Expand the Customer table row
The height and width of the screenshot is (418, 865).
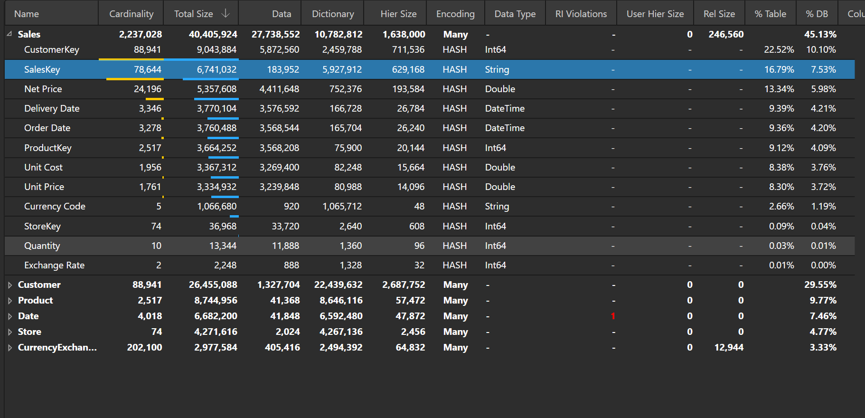click(x=9, y=285)
